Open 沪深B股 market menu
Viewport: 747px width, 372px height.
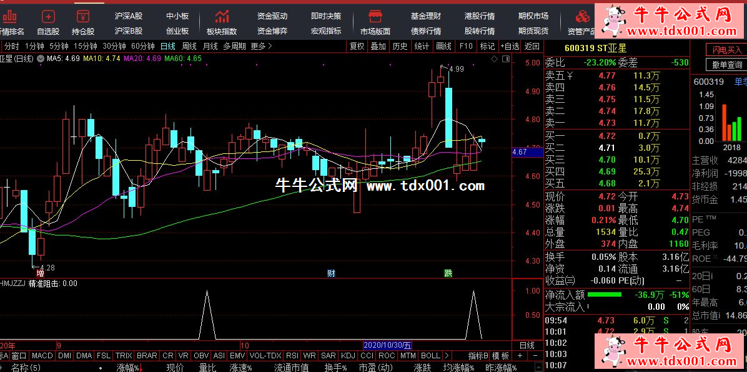coord(129,31)
